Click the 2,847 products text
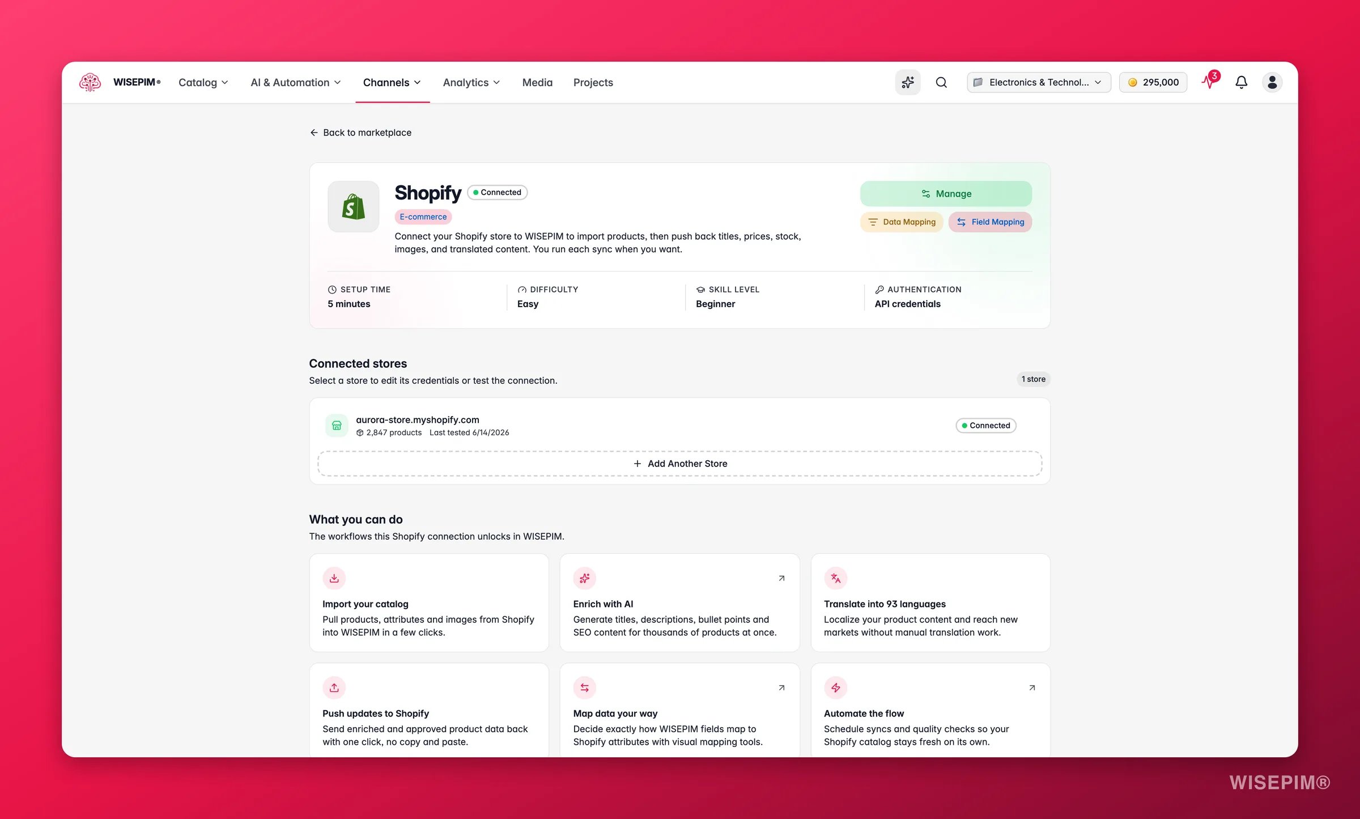Viewport: 1360px width, 819px height. click(394, 432)
